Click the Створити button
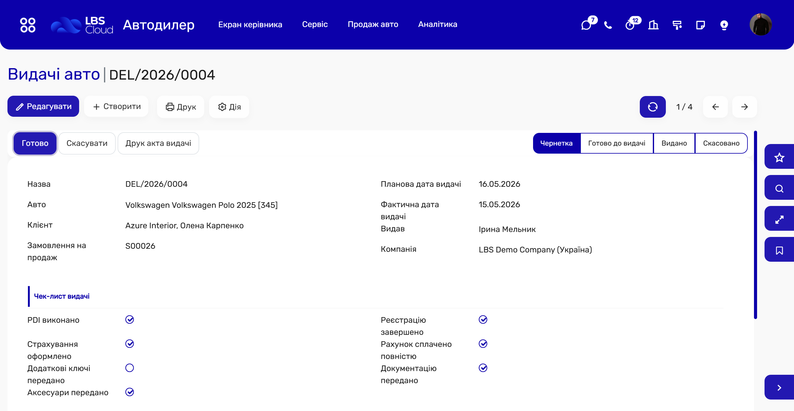This screenshot has height=411, width=794. tap(116, 106)
